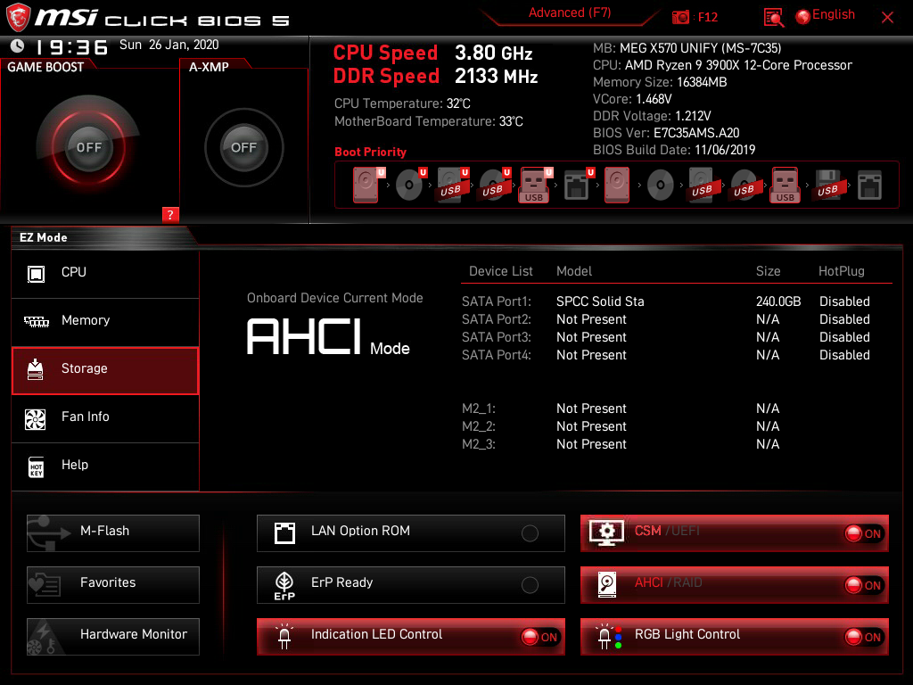Open the Memory section
The width and height of the screenshot is (913, 685).
point(105,321)
